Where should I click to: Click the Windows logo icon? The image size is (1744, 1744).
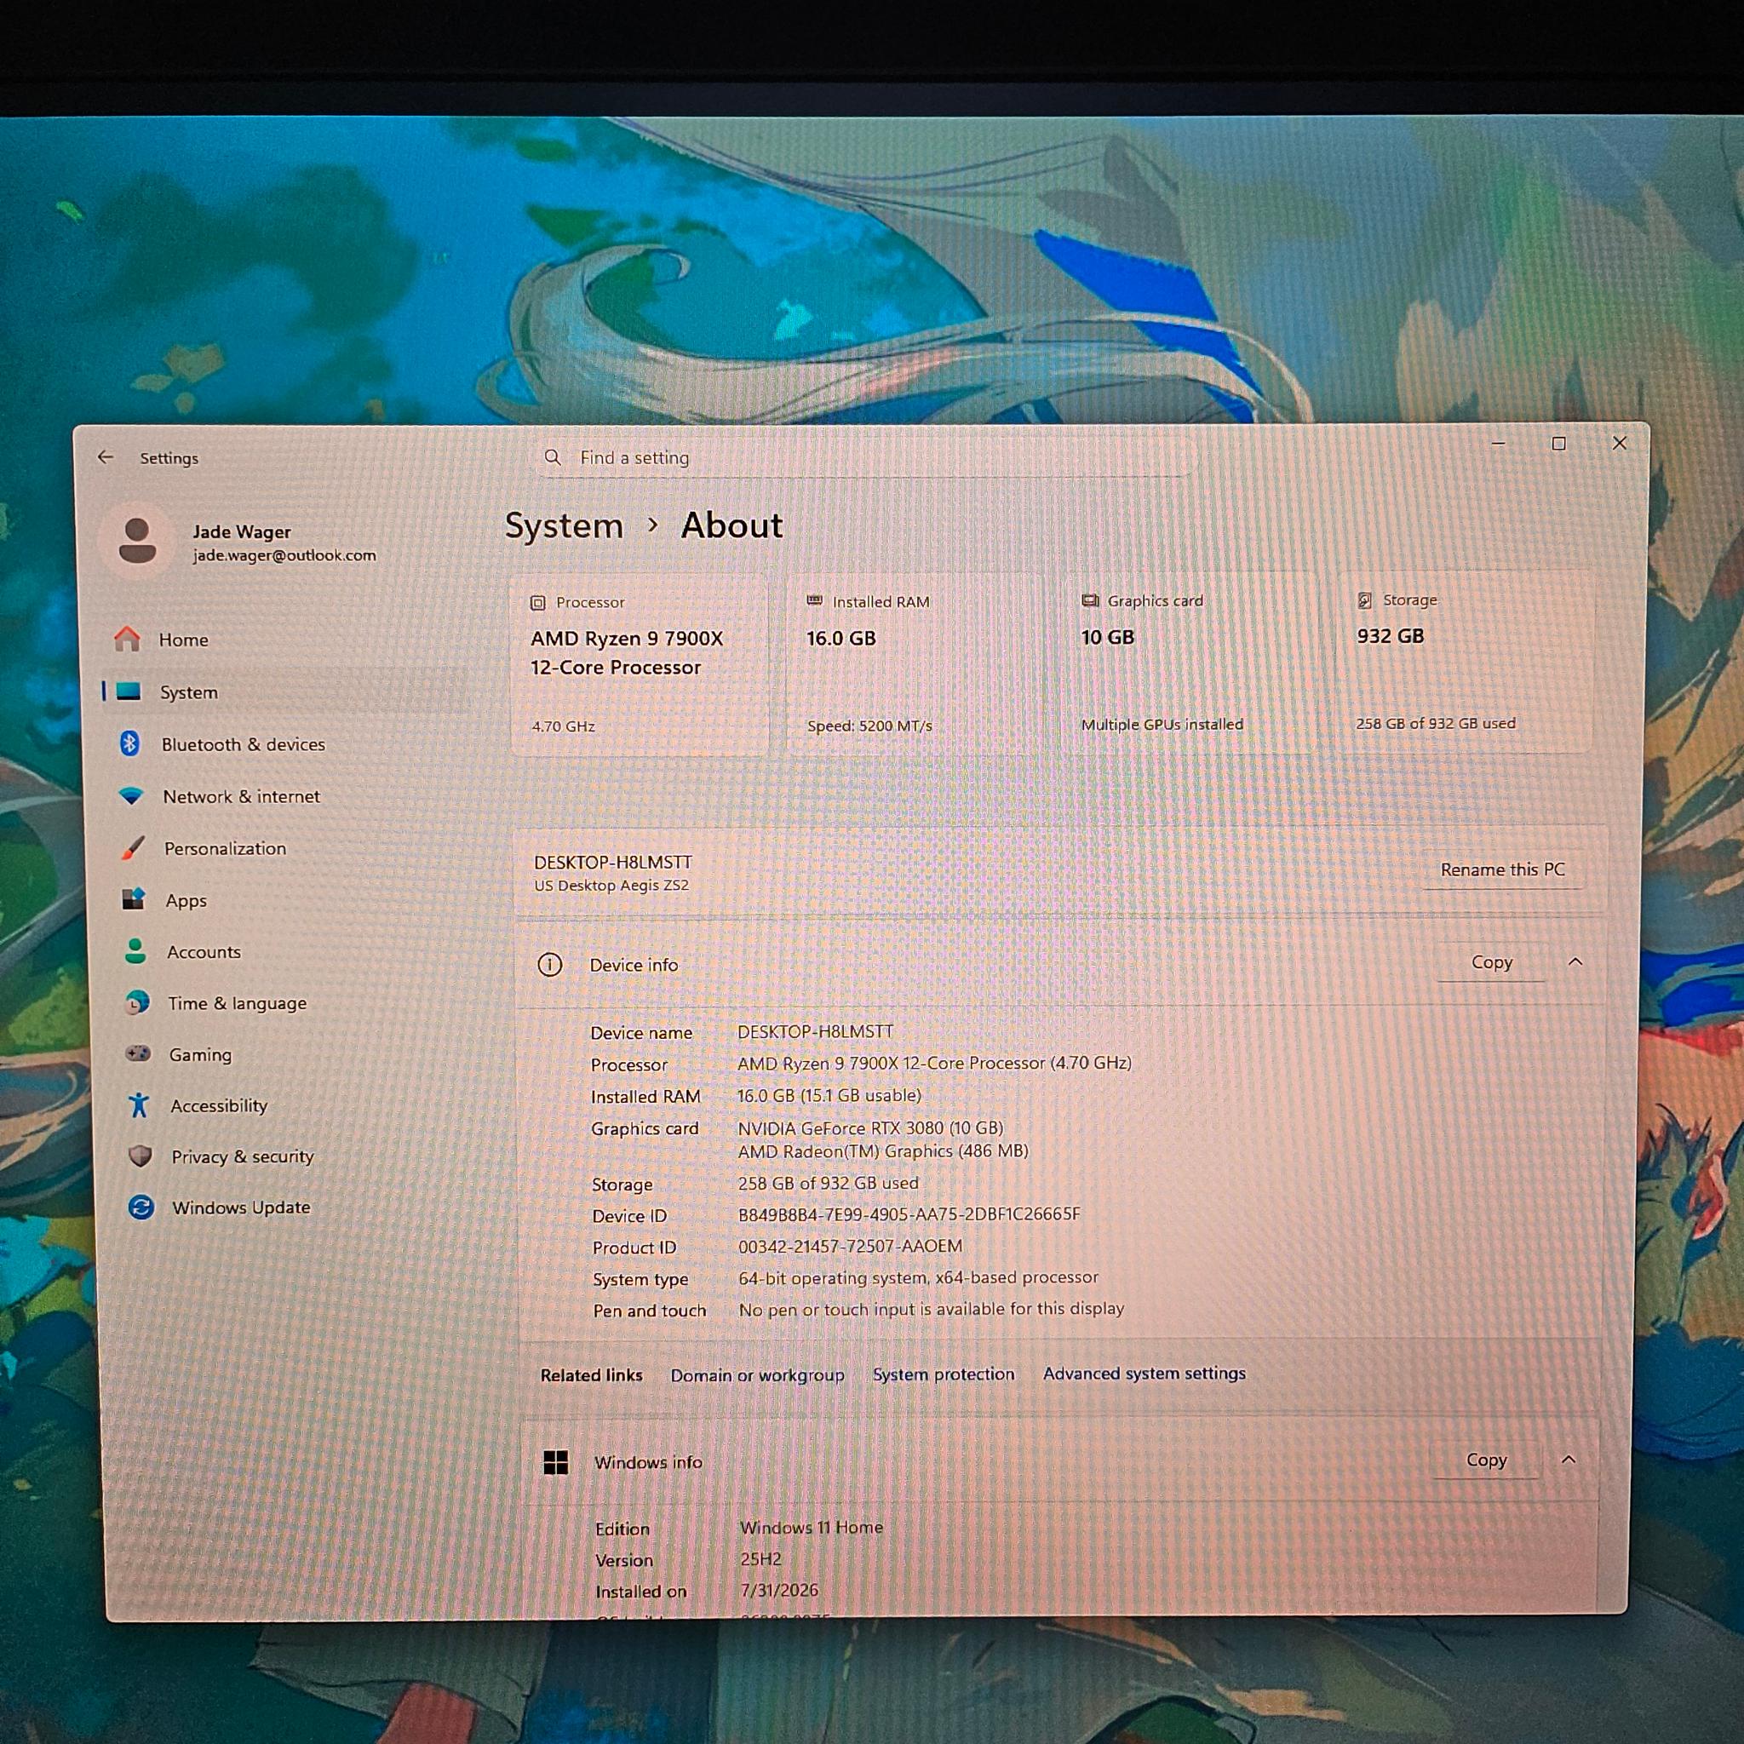click(556, 1461)
